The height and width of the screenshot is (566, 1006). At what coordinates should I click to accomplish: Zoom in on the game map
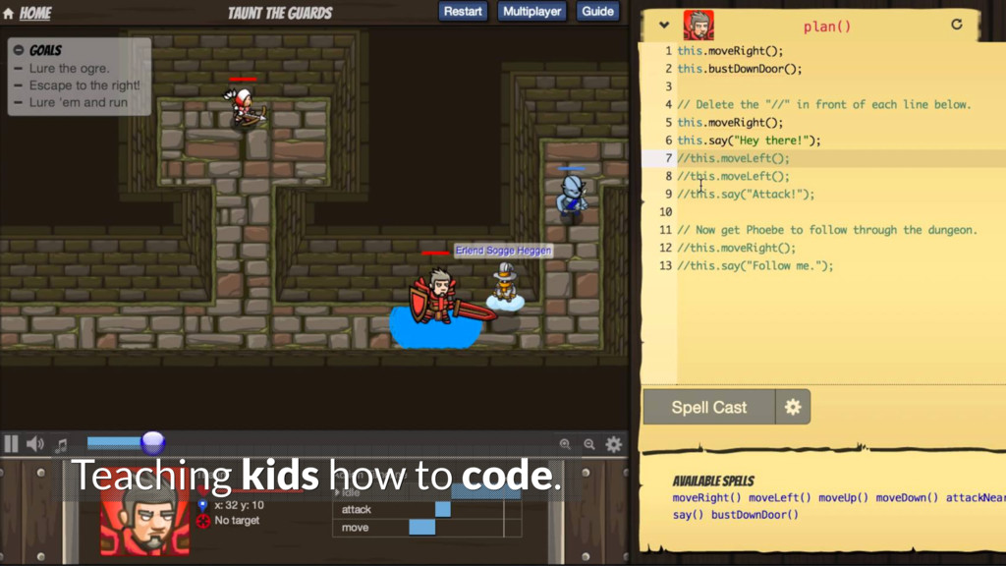pyautogui.click(x=565, y=444)
